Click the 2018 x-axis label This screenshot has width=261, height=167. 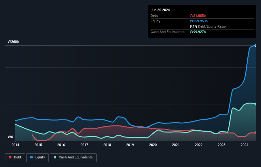107,145
